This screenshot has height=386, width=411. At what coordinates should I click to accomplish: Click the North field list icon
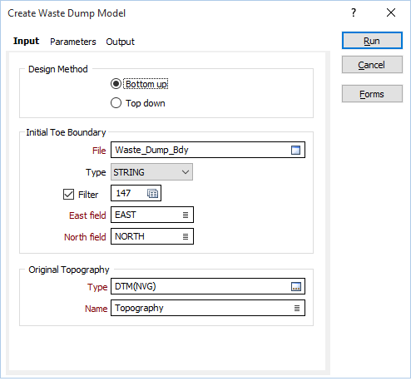[186, 236]
